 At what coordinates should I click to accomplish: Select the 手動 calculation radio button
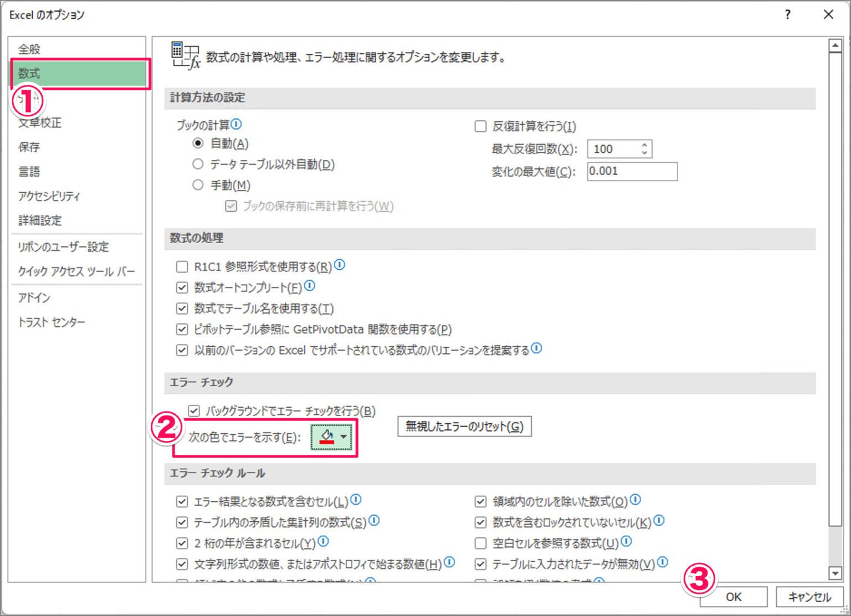(x=198, y=185)
